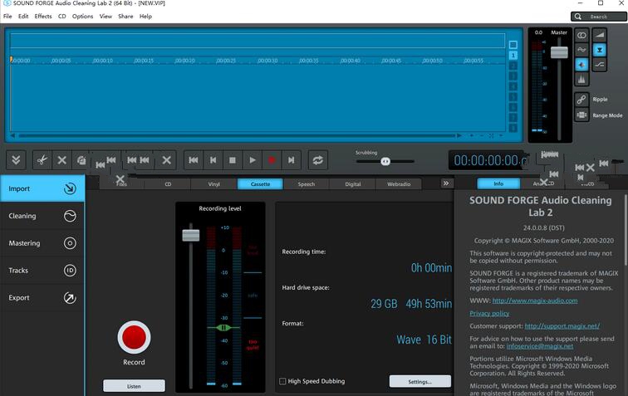Click the infoservice@magix.net email link
The image size is (628, 396).
[x=539, y=346]
